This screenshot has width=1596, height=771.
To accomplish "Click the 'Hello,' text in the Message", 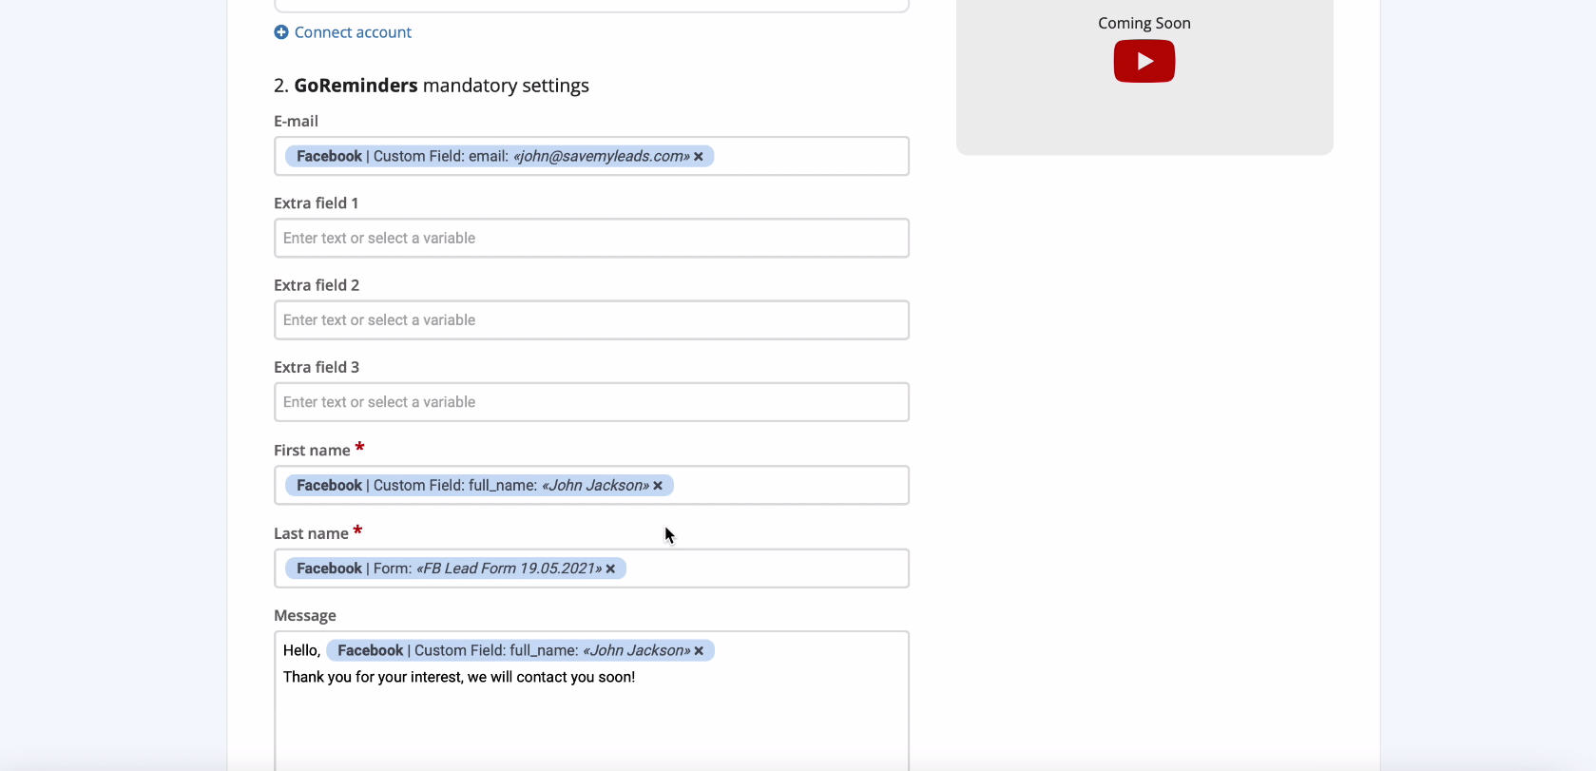I will point(301,651).
